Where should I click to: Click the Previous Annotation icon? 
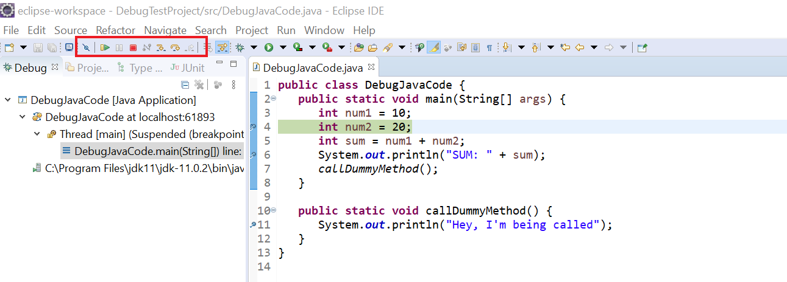[x=536, y=47]
